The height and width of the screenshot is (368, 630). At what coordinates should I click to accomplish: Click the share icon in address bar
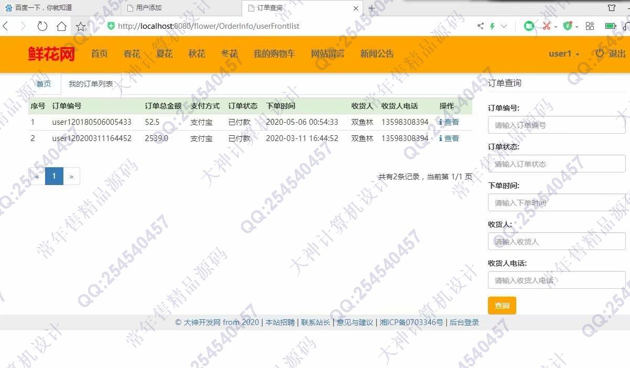coord(480,26)
